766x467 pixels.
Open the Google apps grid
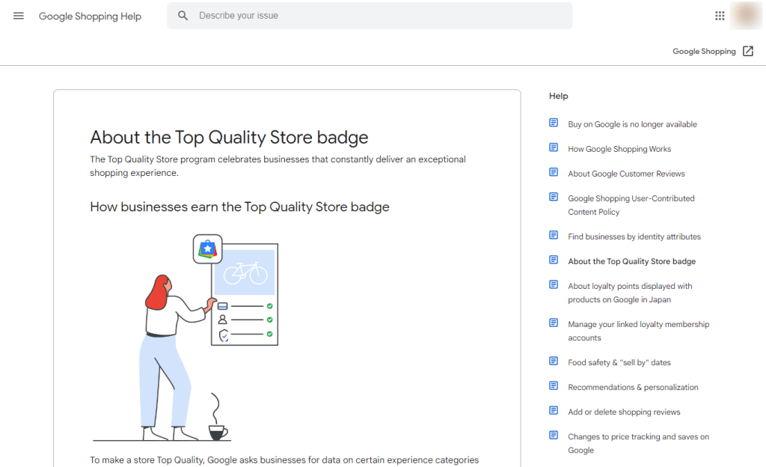tap(720, 16)
